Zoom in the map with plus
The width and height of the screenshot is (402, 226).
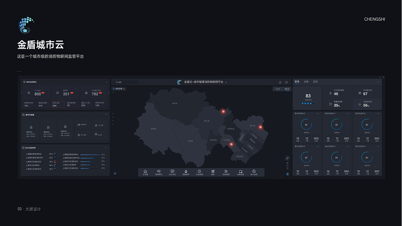[287, 163]
